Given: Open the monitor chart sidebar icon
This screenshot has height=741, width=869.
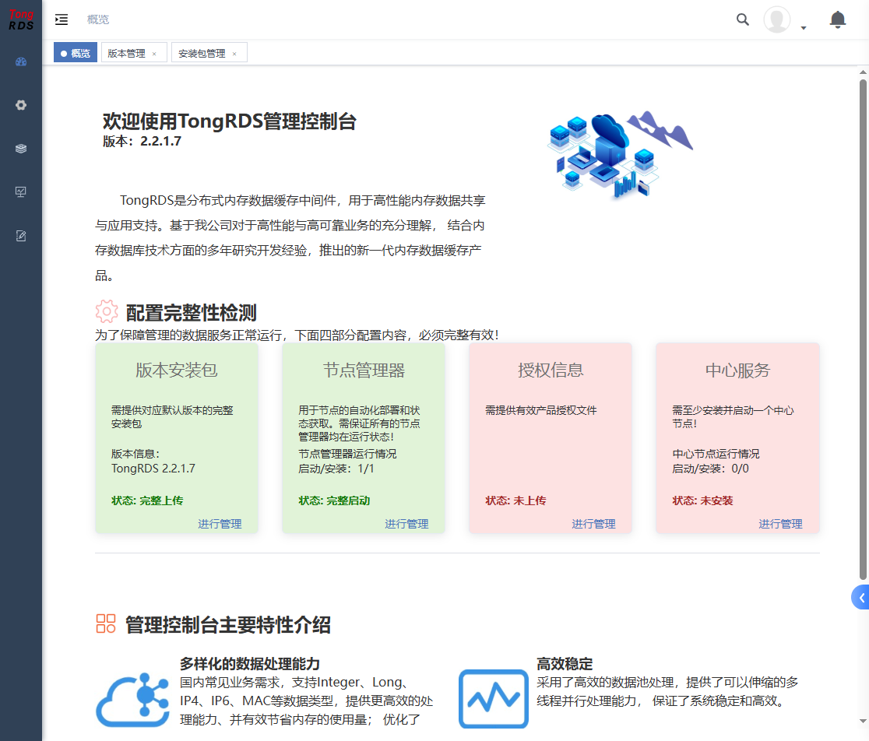Looking at the screenshot, I should click(x=21, y=192).
